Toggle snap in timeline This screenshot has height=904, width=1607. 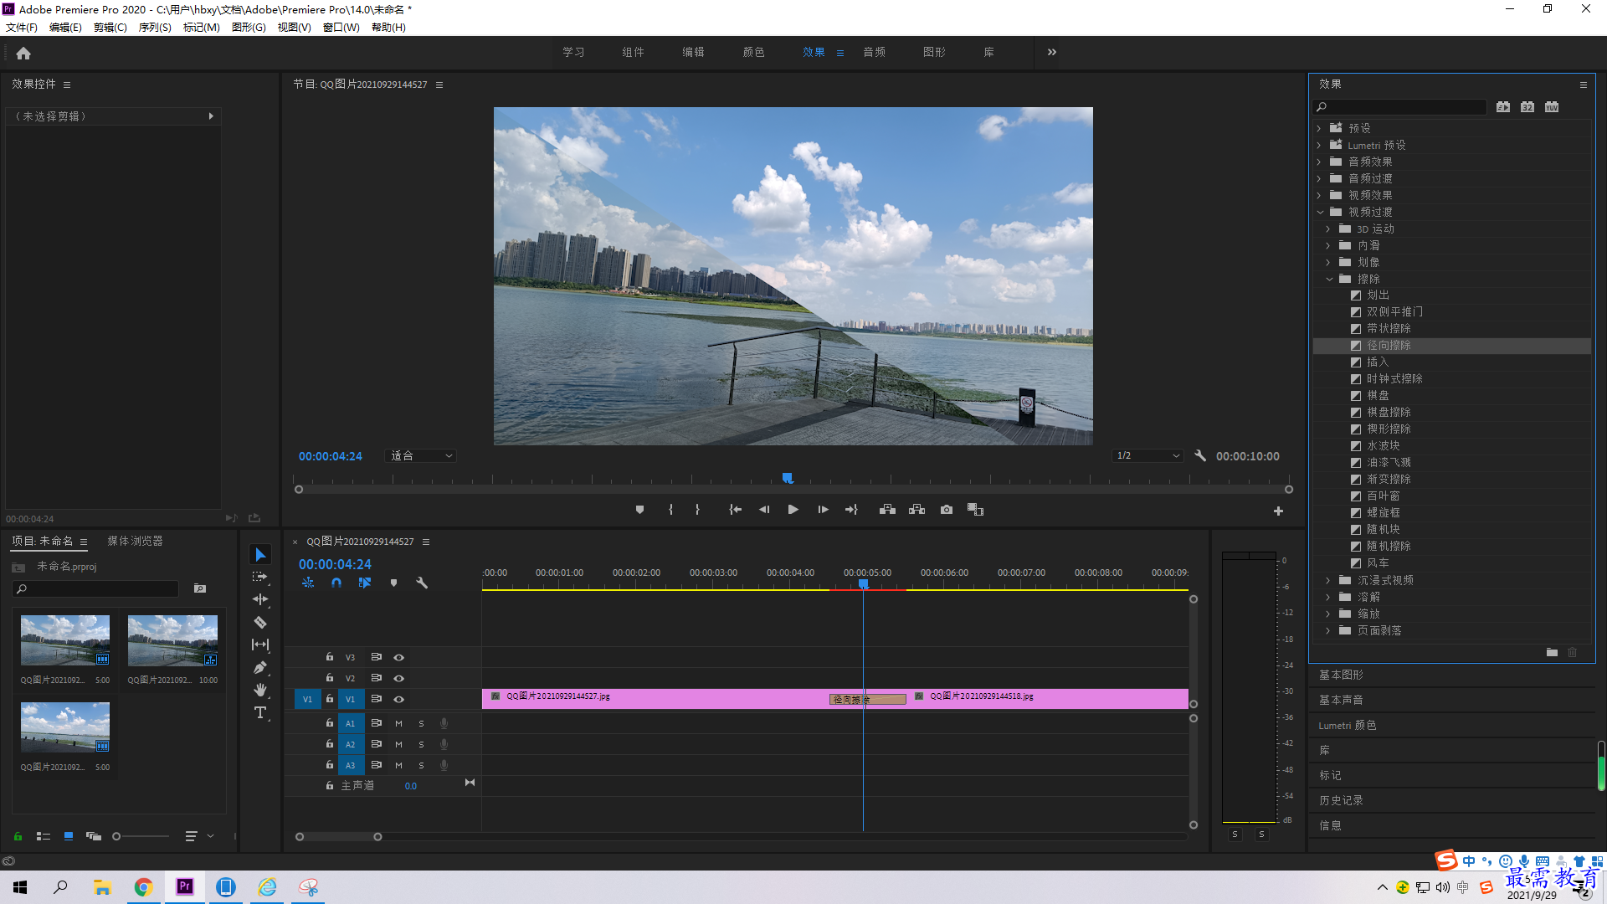pyautogui.click(x=336, y=583)
